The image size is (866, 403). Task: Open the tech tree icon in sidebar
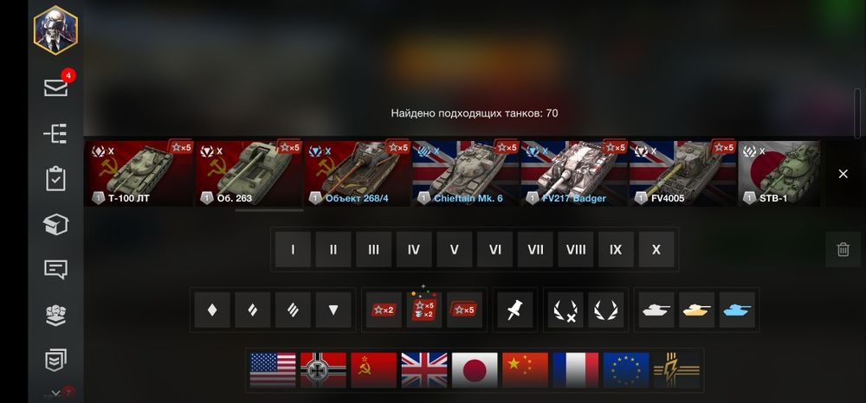(55, 133)
